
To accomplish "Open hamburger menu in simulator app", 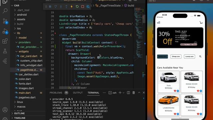I will click(158, 22).
